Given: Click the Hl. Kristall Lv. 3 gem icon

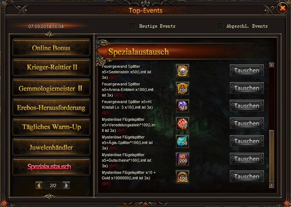Looking at the screenshot, I should pyautogui.click(x=182, y=106).
